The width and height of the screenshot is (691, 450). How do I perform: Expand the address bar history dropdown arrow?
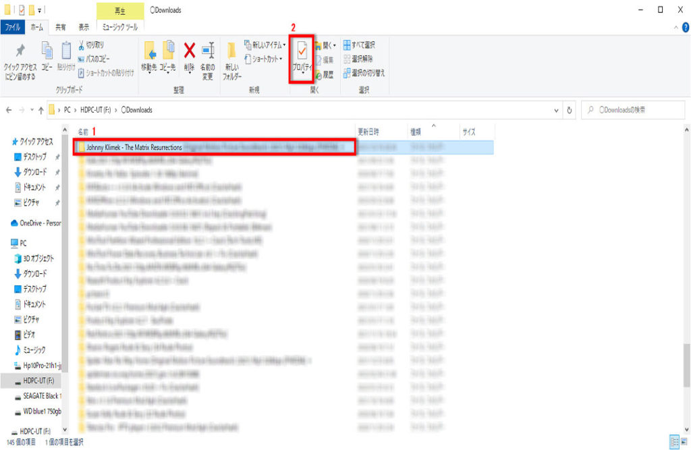[556, 110]
